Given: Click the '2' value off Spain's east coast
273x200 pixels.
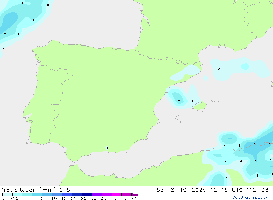Looking at the screenshot, I should [x=179, y=101].
